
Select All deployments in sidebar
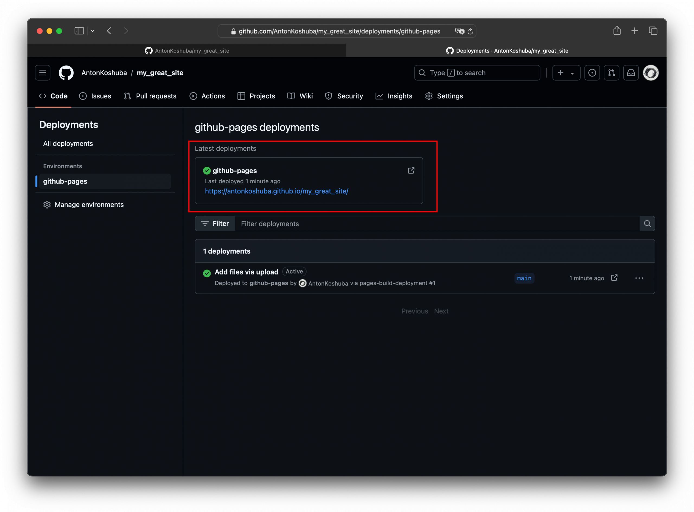coord(68,143)
